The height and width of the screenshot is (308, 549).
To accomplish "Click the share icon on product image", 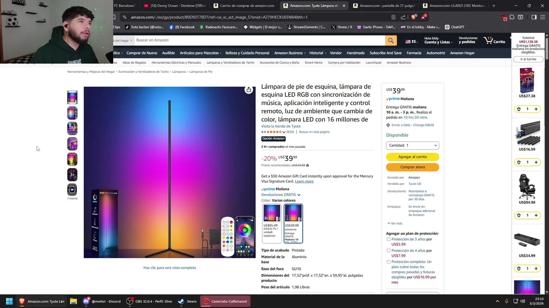I will [248, 90].
